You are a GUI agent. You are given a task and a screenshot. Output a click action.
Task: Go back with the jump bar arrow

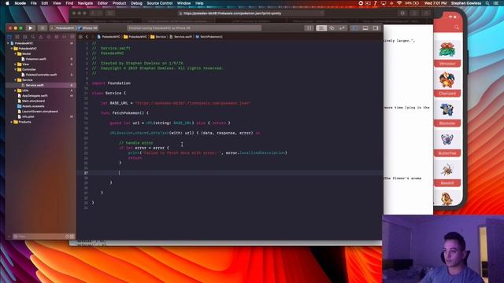[87, 37]
